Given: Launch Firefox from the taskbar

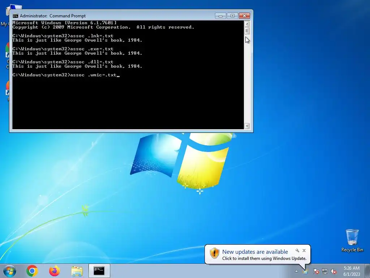Looking at the screenshot, I should click(x=54, y=271).
